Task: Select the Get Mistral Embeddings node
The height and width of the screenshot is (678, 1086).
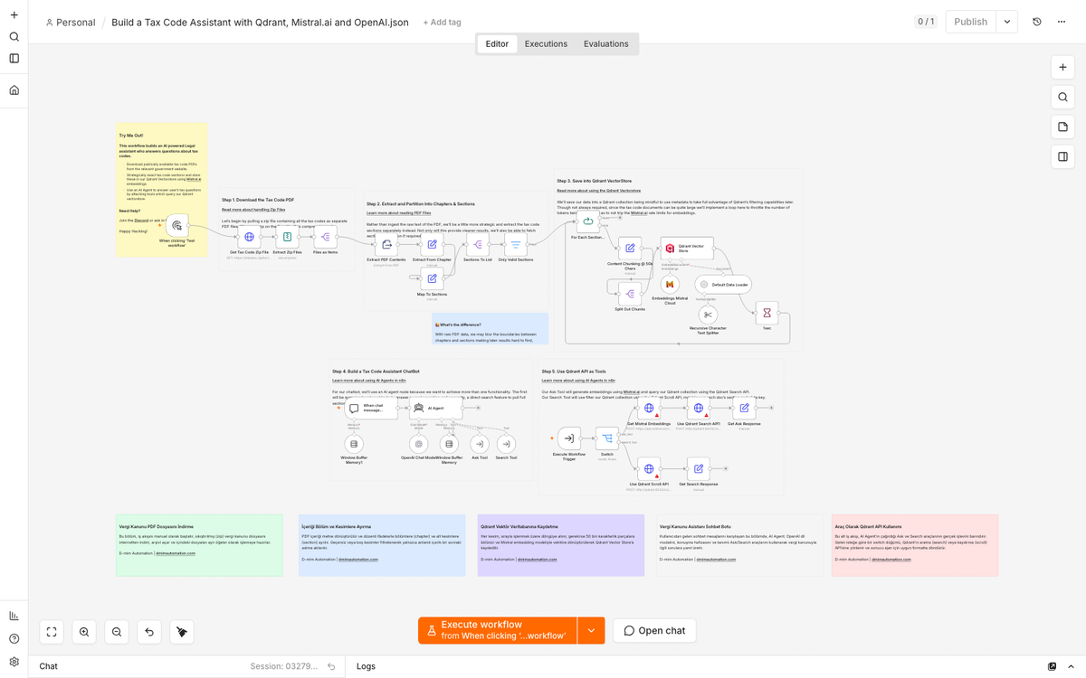Action: pos(649,409)
